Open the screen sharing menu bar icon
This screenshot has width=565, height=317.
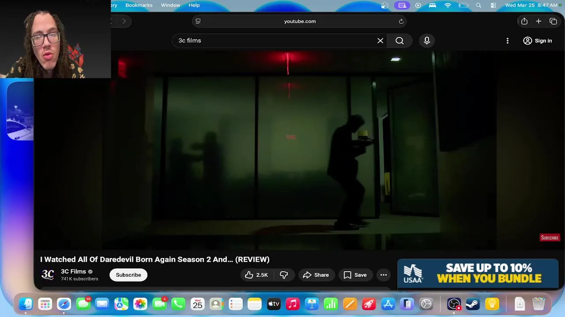coord(402,5)
